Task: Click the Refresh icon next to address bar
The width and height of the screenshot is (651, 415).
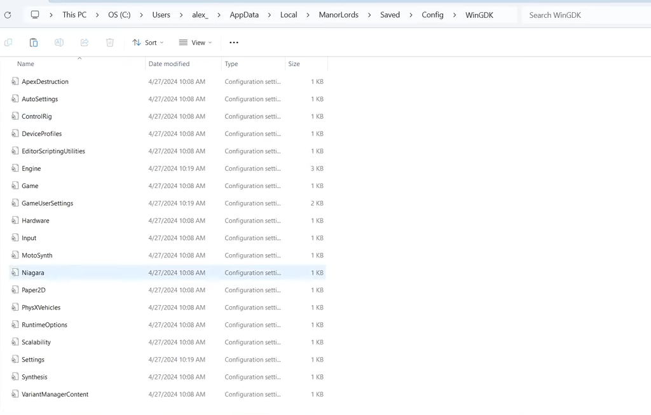Action: [x=8, y=14]
